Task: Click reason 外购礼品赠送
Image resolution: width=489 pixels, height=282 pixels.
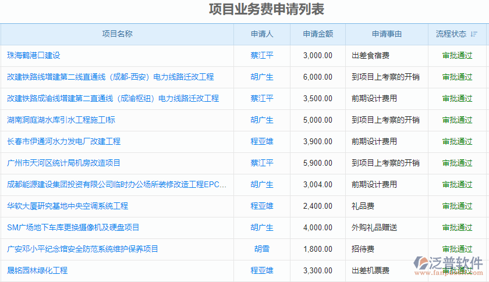Action: [x=374, y=227]
